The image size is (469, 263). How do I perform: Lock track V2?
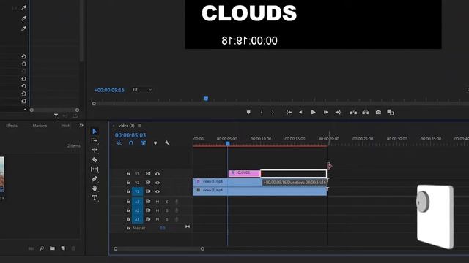pos(128,183)
